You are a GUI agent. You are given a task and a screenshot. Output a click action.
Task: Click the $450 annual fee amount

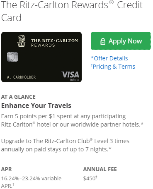coord(89,178)
